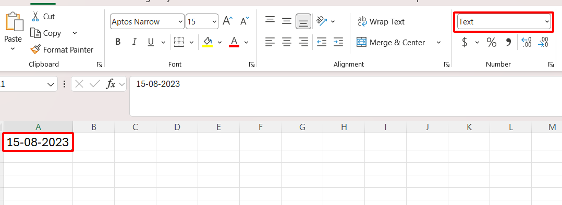Apply Percent Style

pos(492,43)
